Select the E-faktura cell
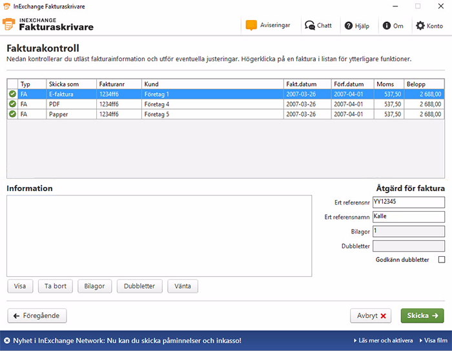 [71, 94]
